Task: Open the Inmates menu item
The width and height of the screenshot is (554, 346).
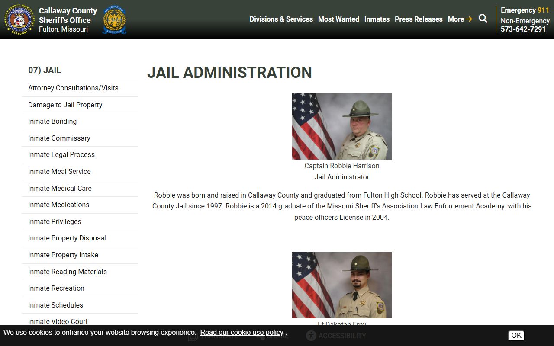Action: tap(377, 19)
